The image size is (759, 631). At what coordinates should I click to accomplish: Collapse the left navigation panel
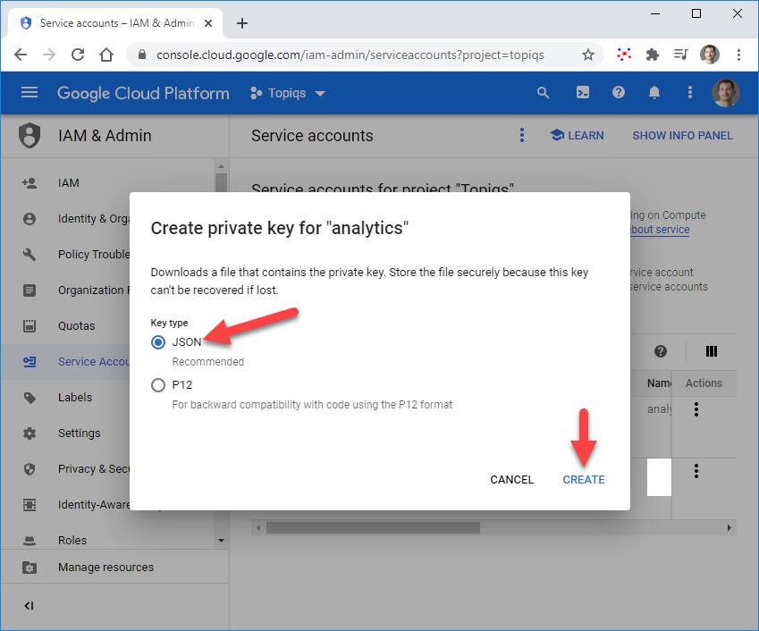[29, 606]
